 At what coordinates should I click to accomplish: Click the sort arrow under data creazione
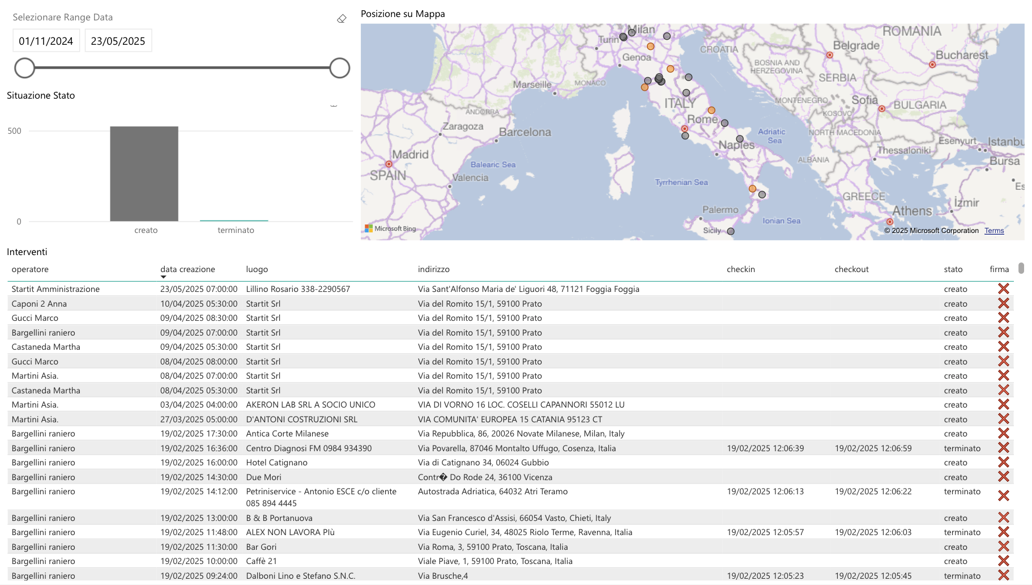(163, 277)
